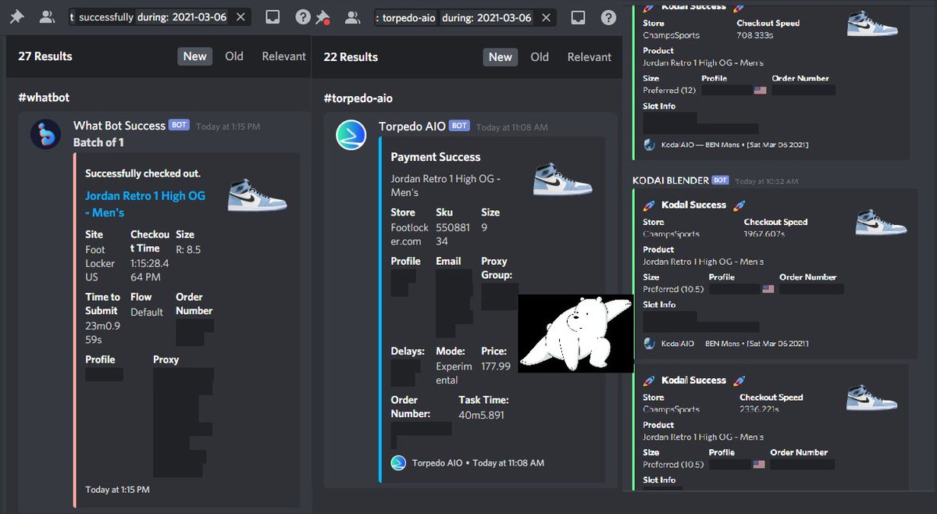937x514 pixels.
Task: Select the New tab in 22 Results
Action: pos(501,56)
